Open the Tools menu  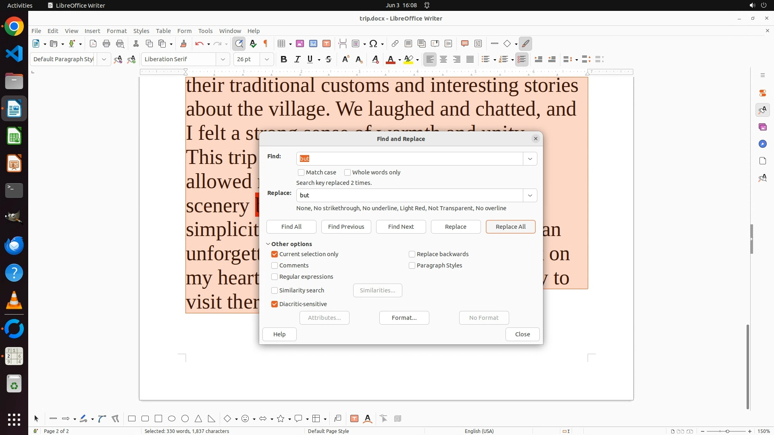(205, 31)
